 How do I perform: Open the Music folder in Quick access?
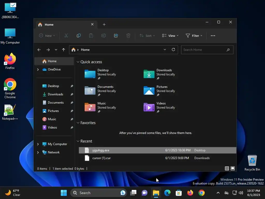click(100, 107)
